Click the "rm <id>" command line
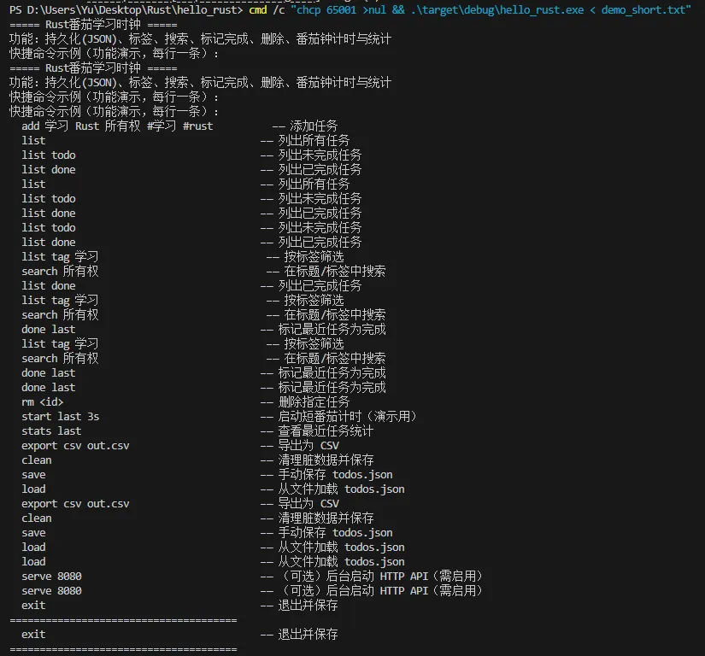705x656 pixels. click(x=42, y=402)
